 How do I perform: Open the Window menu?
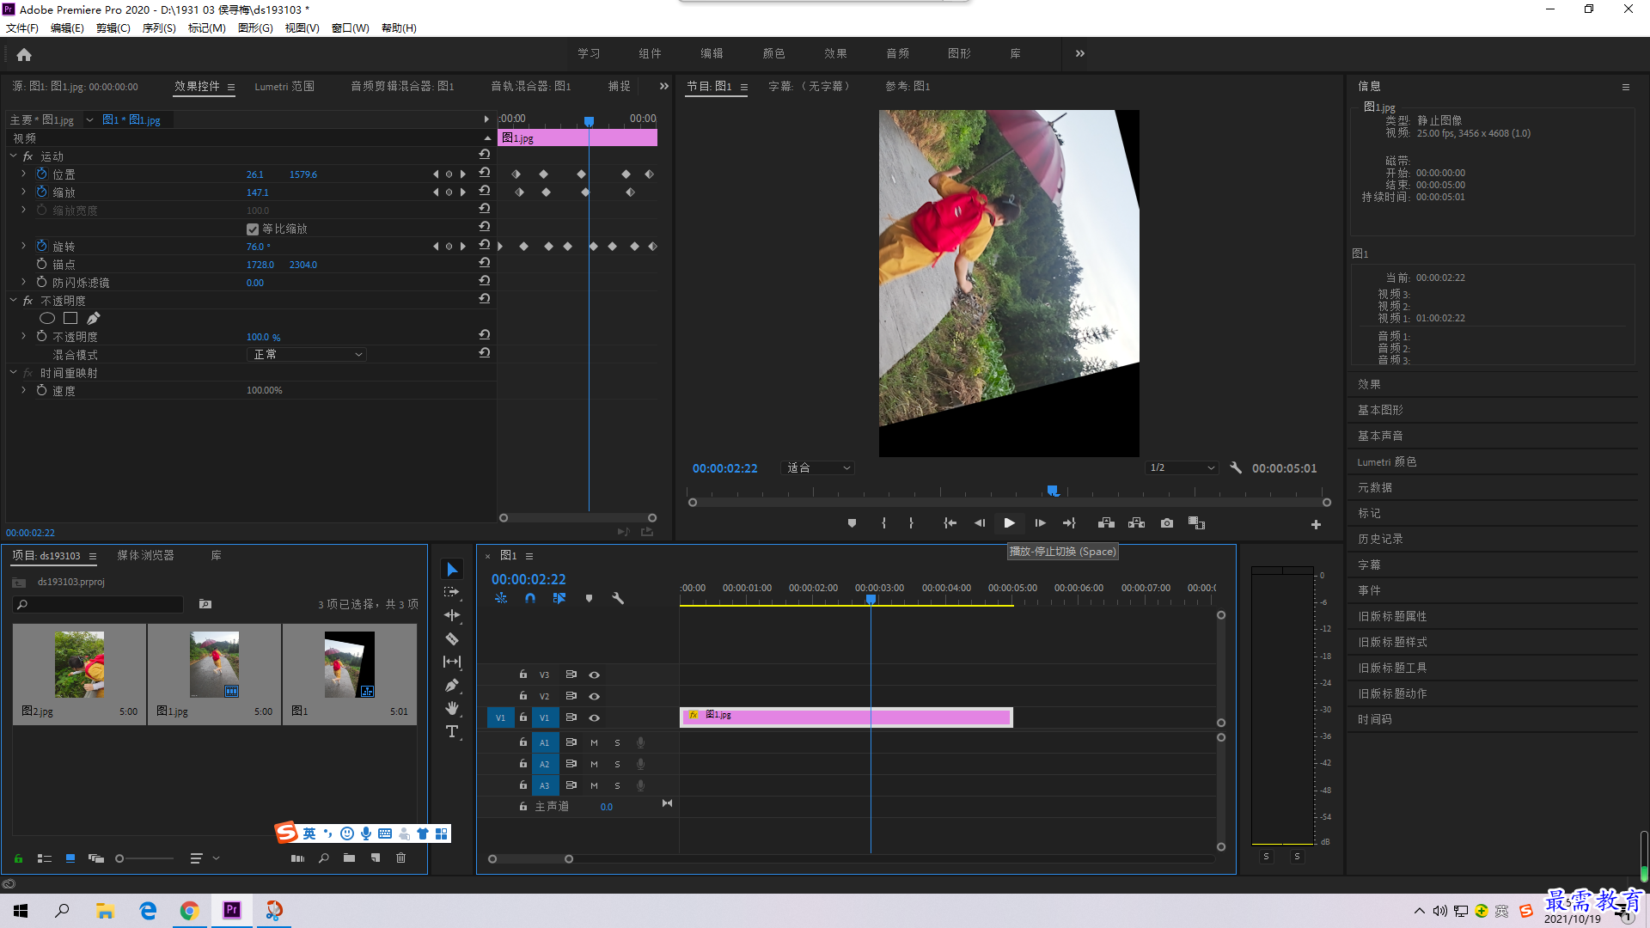(351, 27)
